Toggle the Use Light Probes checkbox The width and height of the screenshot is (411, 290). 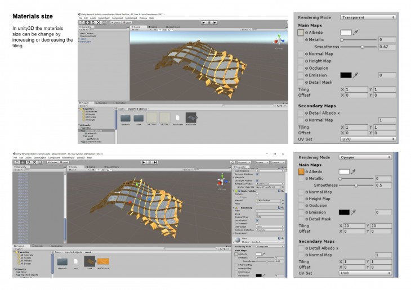point(257,180)
